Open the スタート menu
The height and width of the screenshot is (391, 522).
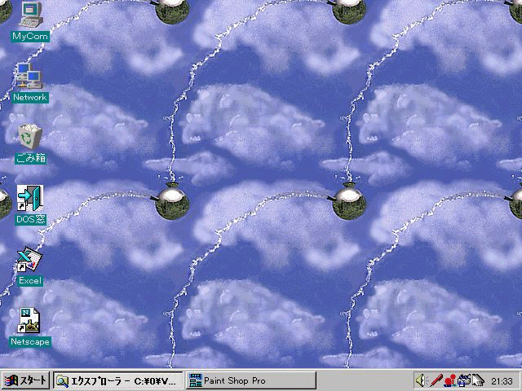point(25,380)
